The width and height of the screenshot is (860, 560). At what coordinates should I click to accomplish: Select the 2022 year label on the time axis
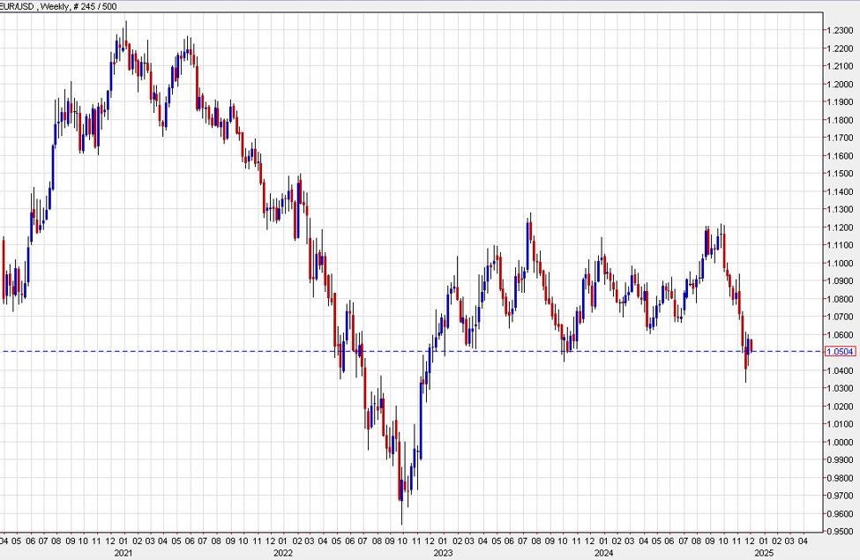281,554
